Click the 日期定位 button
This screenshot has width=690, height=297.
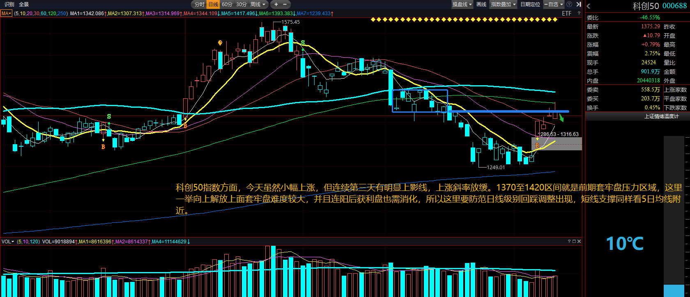click(x=530, y=5)
